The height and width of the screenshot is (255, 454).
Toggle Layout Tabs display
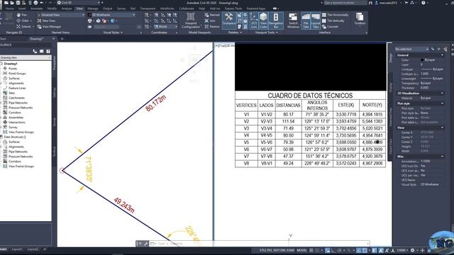point(316,21)
